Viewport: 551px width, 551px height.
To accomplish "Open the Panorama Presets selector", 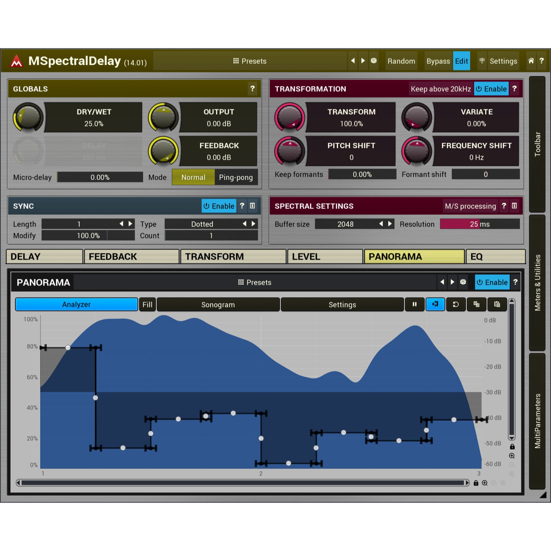I will [x=255, y=282].
